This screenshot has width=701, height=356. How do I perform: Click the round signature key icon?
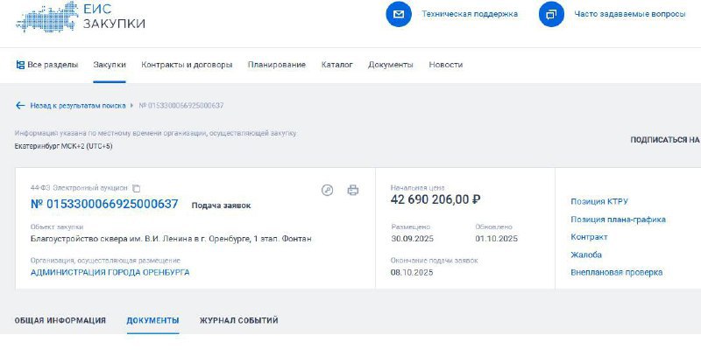tap(328, 190)
